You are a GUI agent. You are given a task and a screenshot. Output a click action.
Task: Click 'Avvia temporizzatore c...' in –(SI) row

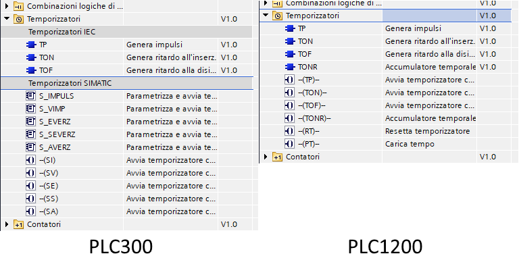(x=171, y=160)
